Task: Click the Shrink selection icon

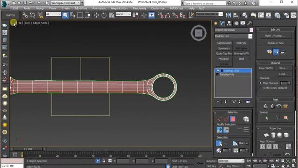Action: coord(226,130)
